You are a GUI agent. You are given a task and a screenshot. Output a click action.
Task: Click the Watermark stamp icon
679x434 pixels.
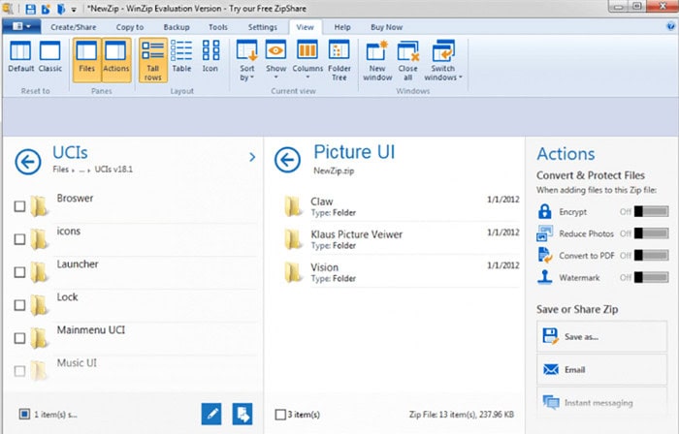pos(545,277)
